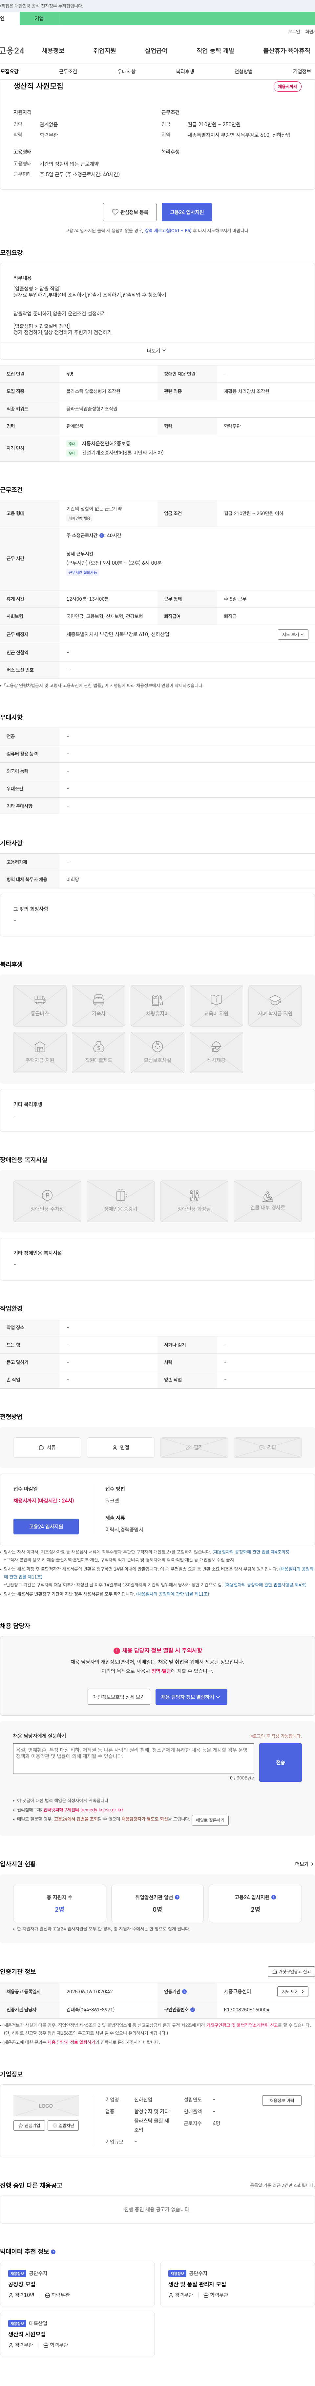The width and height of the screenshot is (315, 2386).
Task: Click the 로그인 link at top
Action: 294,32
